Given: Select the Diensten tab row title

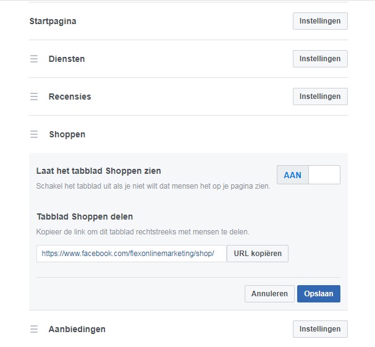Looking at the screenshot, I should point(67,59).
